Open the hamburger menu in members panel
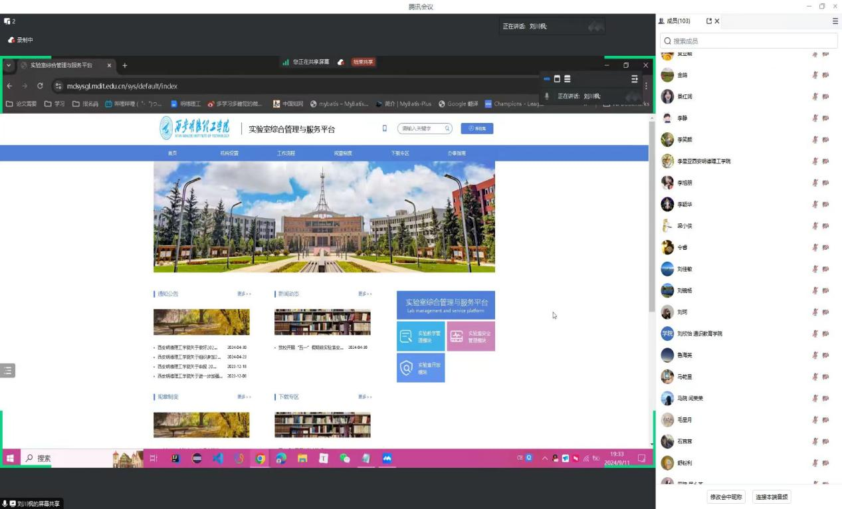The height and width of the screenshot is (509, 842). pos(835,21)
